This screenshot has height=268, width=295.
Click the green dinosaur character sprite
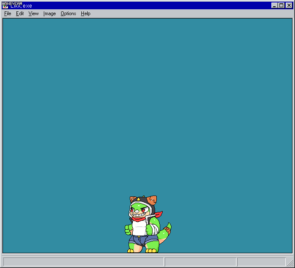(x=148, y=224)
